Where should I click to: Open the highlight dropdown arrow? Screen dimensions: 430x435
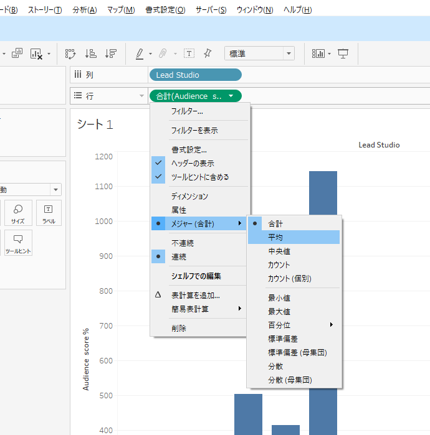click(x=151, y=54)
